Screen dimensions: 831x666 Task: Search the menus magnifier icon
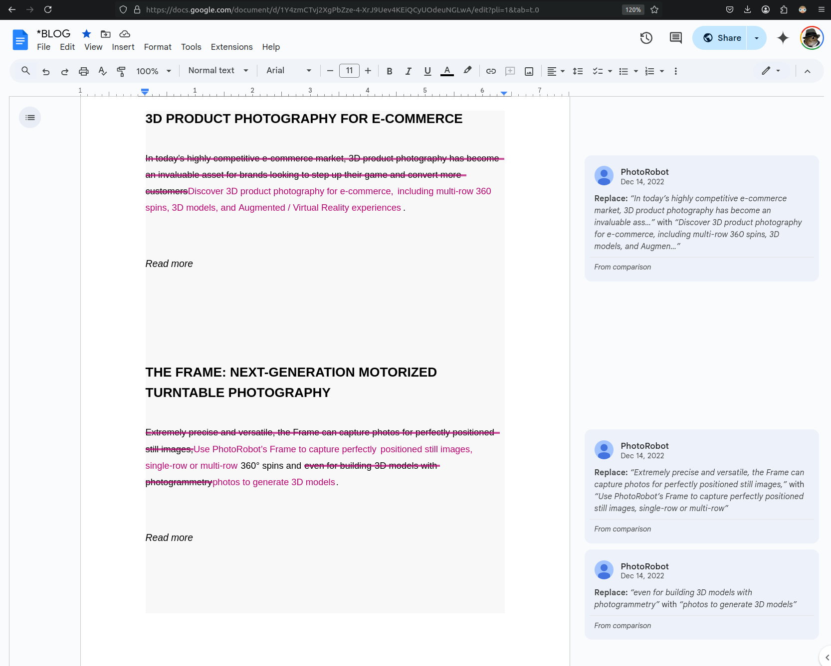coord(26,71)
